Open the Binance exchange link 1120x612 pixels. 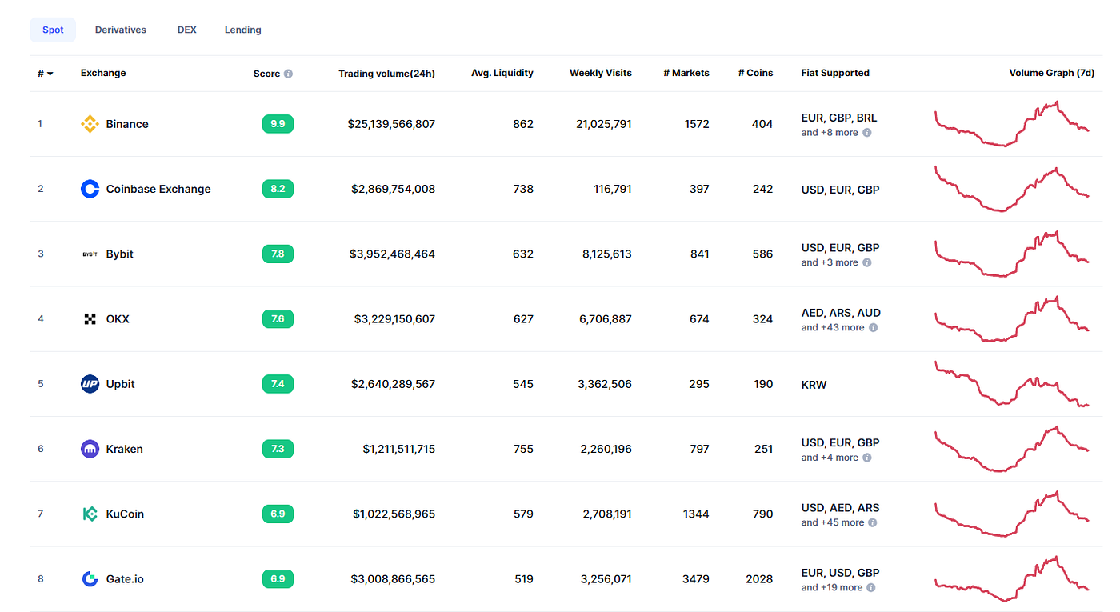(127, 124)
